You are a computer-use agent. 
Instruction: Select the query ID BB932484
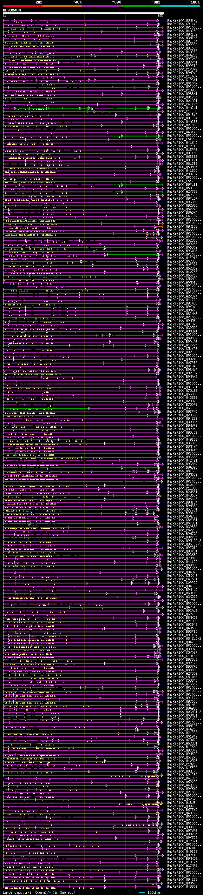12,10
